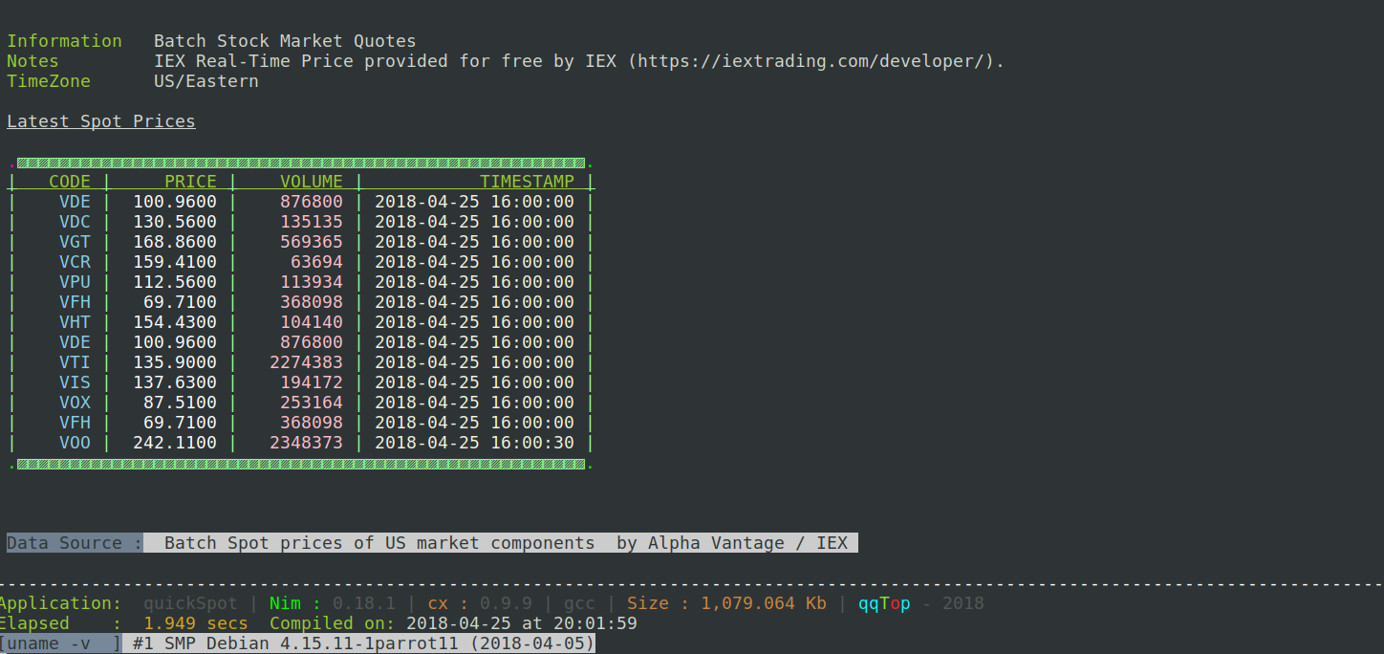
Task: Click the 'Latest Spot Prices' heading
Action: [x=101, y=121]
